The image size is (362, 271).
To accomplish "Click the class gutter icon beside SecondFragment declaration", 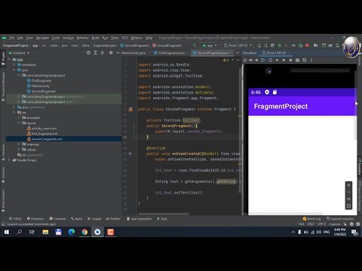I will [x=130, y=109].
